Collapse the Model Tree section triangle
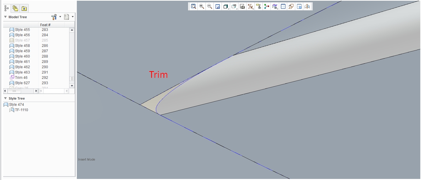The image size is (421, 180). pyautogui.click(x=5, y=17)
